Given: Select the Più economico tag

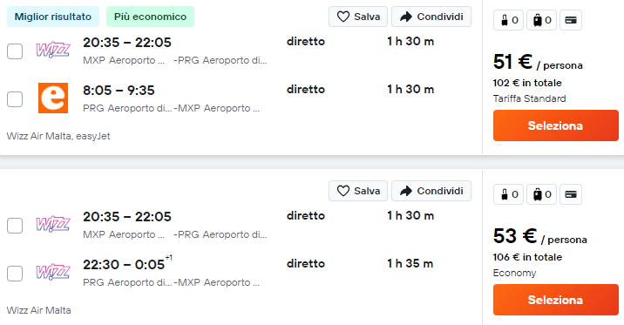Looking at the screenshot, I should pos(150,17).
